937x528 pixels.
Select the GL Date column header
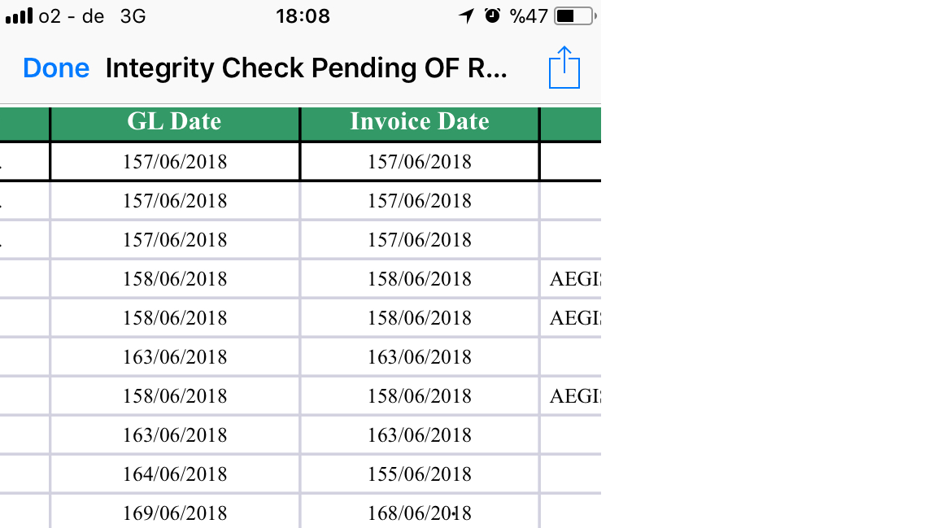[x=174, y=122]
